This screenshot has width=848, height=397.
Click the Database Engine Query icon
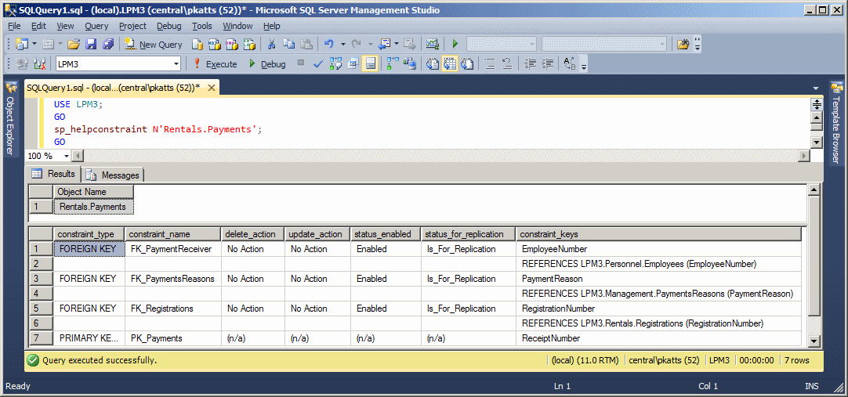click(x=198, y=45)
